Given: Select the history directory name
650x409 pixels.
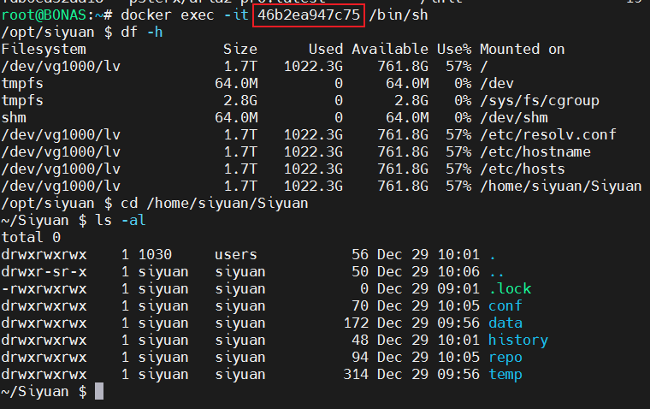Looking at the screenshot, I should (x=517, y=340).
